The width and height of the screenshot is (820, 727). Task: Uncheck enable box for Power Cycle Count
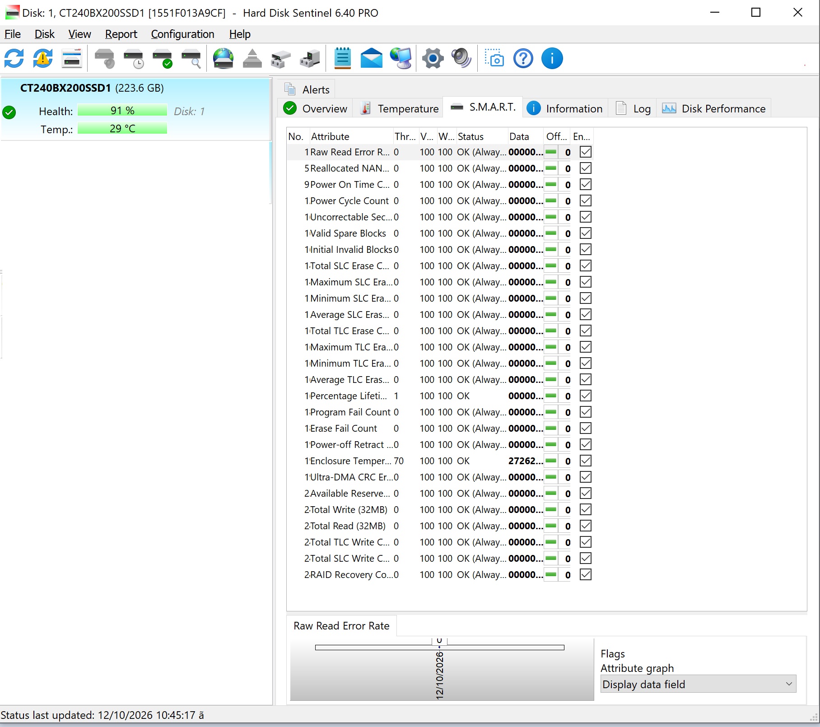coord(586,201)
